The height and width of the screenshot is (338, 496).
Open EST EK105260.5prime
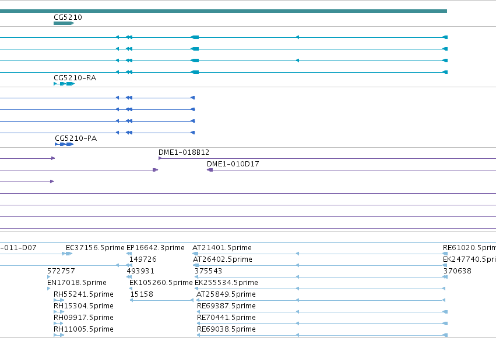point(161,283)
